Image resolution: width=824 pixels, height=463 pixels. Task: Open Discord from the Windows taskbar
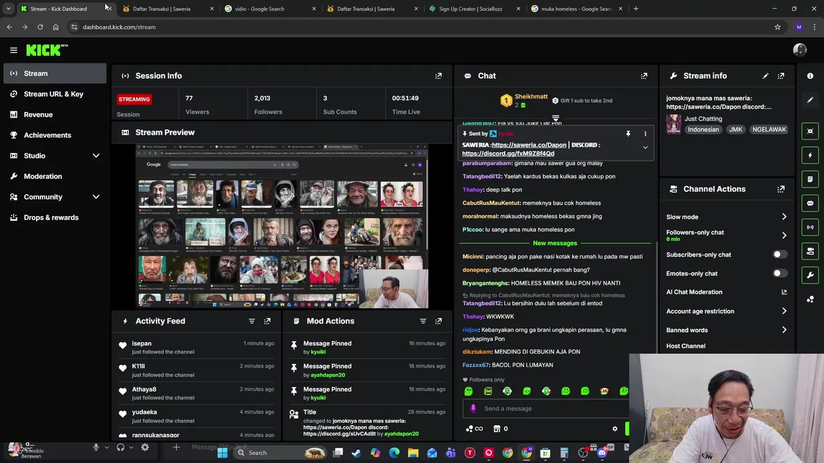(602, 453)
